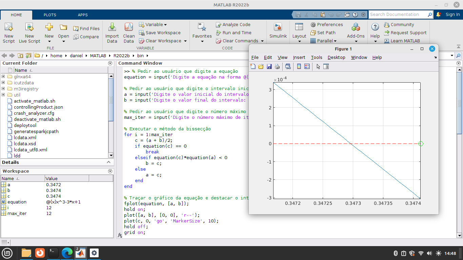463x260 pixels.
Task: Open the Parallel dropdown
Action: (x=324, y=41)
